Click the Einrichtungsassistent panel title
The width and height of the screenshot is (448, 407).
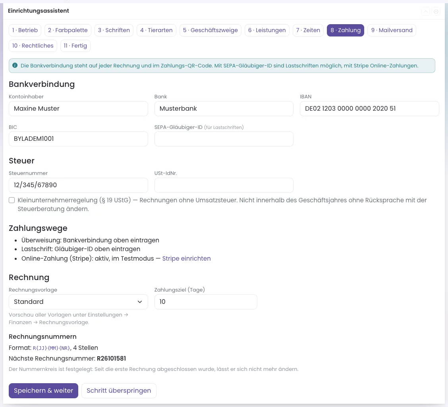point(39,11)
